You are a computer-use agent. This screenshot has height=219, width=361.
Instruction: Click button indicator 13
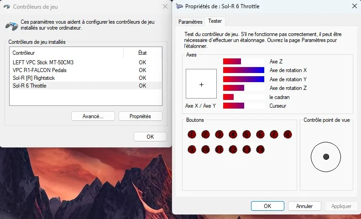click(246, 150)
